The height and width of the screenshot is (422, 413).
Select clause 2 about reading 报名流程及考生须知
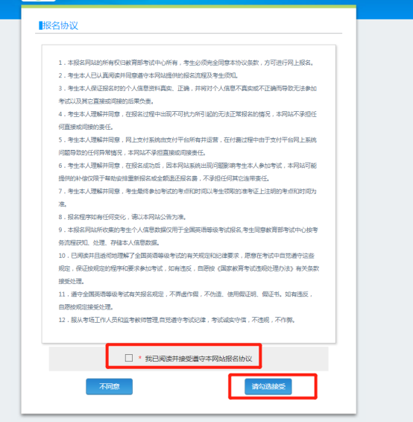point(148,75)
